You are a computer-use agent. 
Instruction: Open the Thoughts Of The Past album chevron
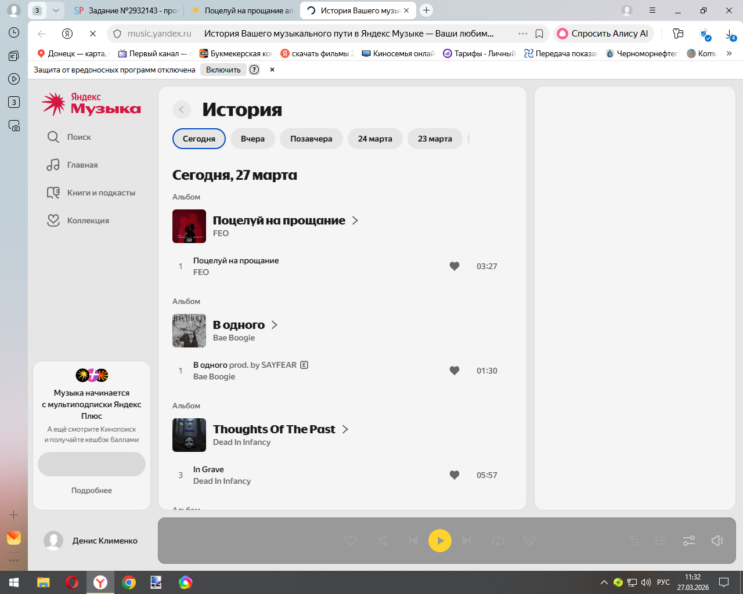pyautogui.click(x=345, y=429)
